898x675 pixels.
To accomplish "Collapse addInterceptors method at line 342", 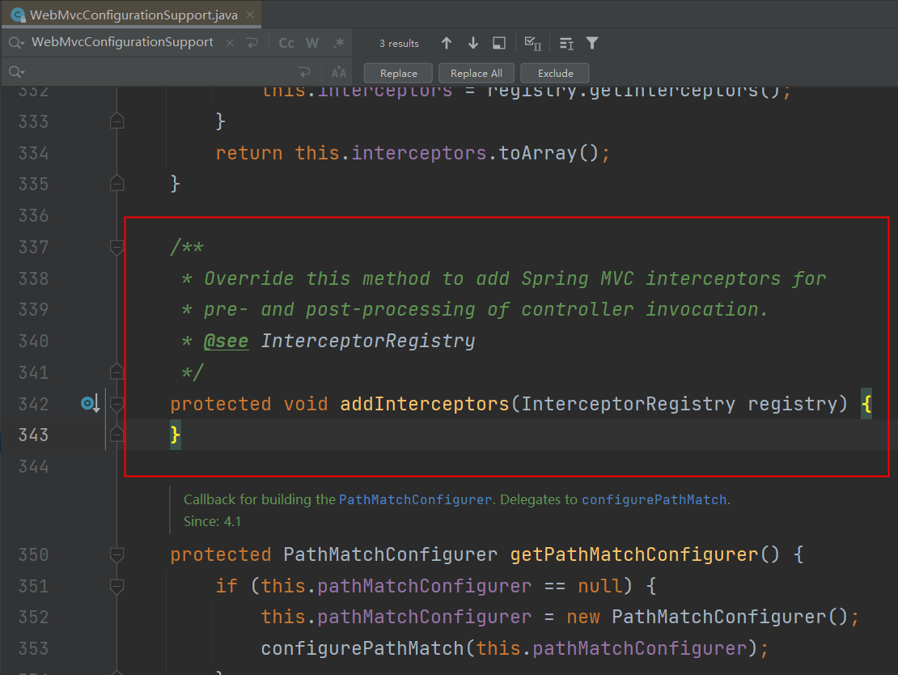I will [116, 404].
